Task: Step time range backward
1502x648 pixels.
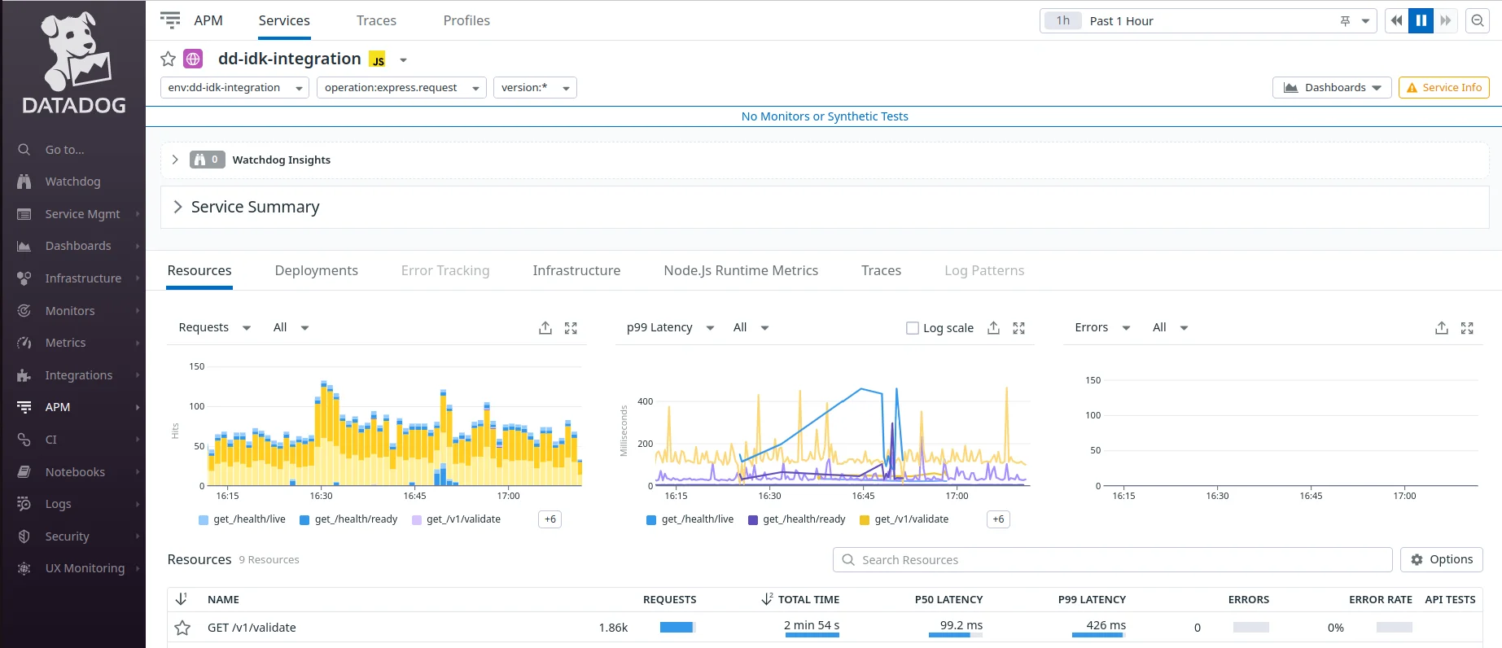Action: (1397, 20)
